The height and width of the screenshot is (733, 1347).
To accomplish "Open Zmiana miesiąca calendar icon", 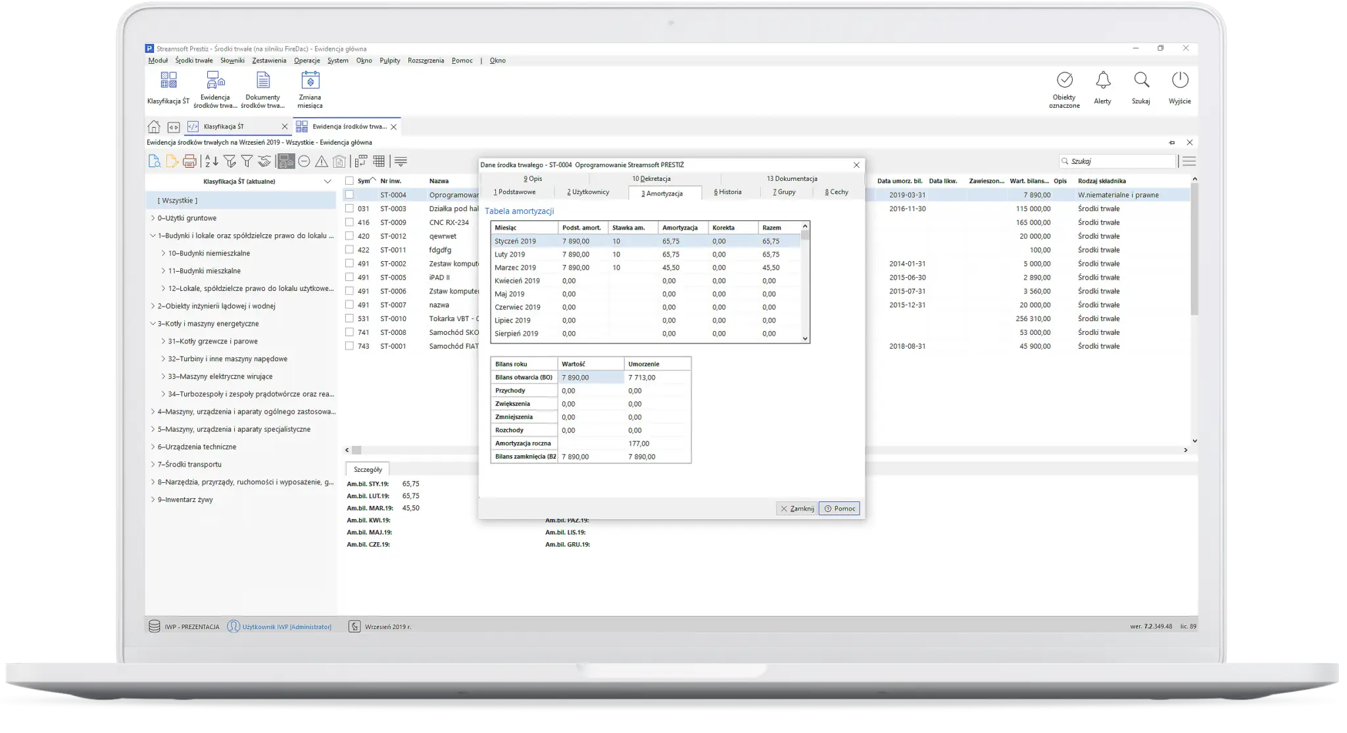I will (310, 80).
